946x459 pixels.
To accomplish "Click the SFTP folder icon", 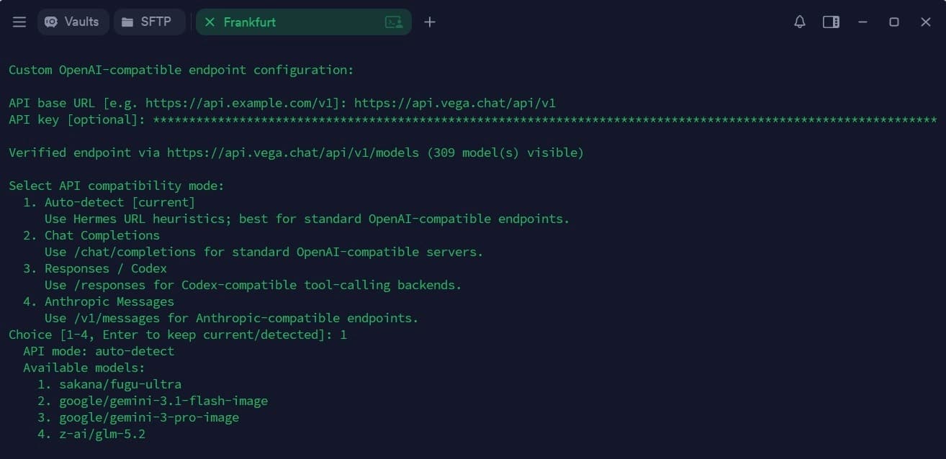I will tap(127, 22).
